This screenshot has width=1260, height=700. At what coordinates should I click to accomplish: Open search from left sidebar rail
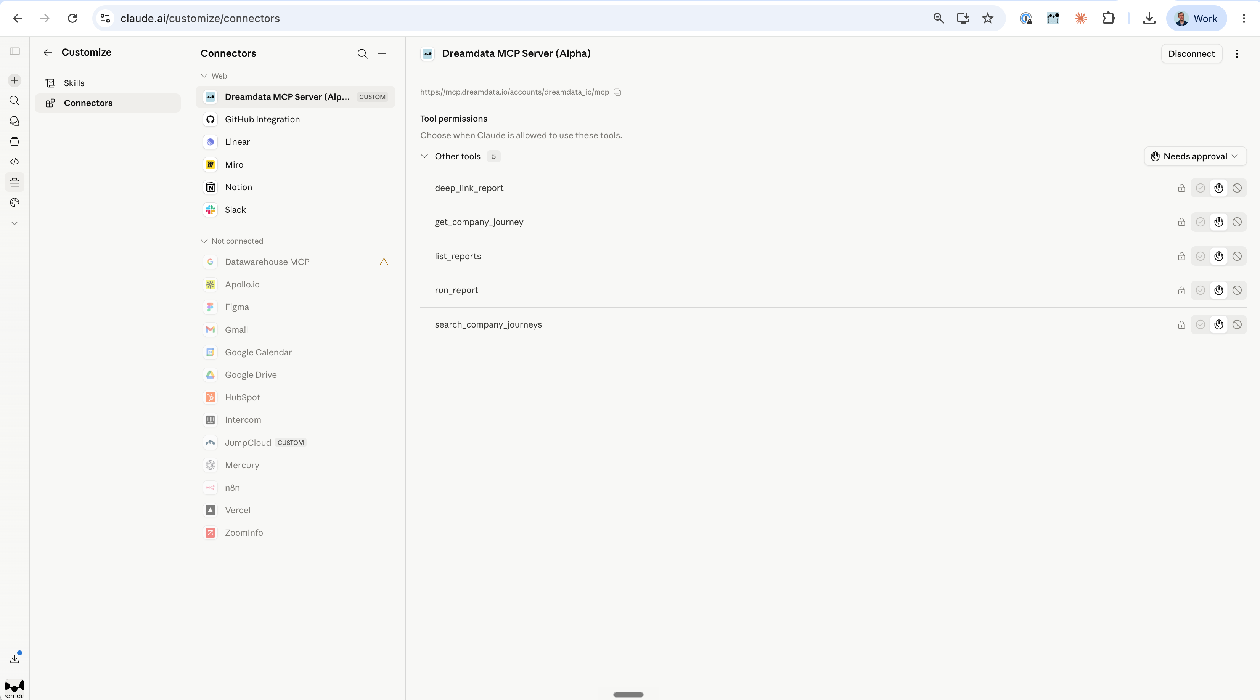pos(14,101)
